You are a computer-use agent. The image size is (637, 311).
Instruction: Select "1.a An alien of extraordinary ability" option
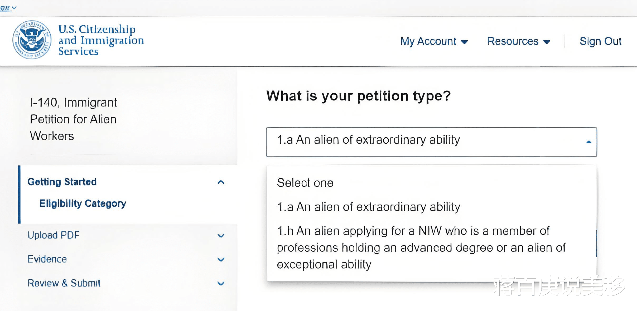pyautogui.click(x=369, y=207)
